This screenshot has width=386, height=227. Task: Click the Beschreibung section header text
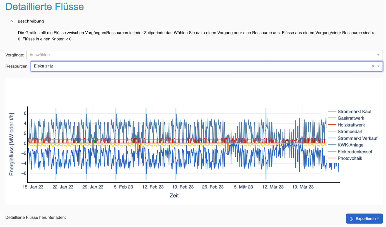pos(31,21)
